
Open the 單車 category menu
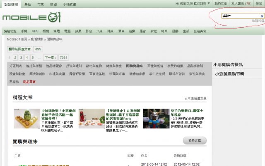121,31
